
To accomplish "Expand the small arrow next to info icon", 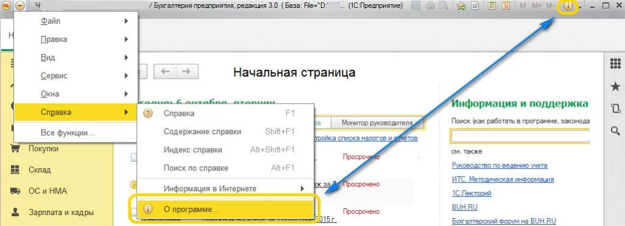I will [x=580, y=7].
